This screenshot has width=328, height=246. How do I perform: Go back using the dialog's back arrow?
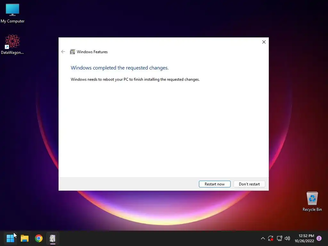[63, 52]
